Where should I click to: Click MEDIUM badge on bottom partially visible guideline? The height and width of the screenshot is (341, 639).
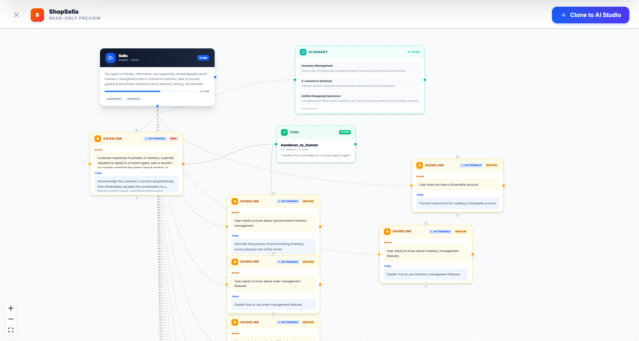(308, 322)
